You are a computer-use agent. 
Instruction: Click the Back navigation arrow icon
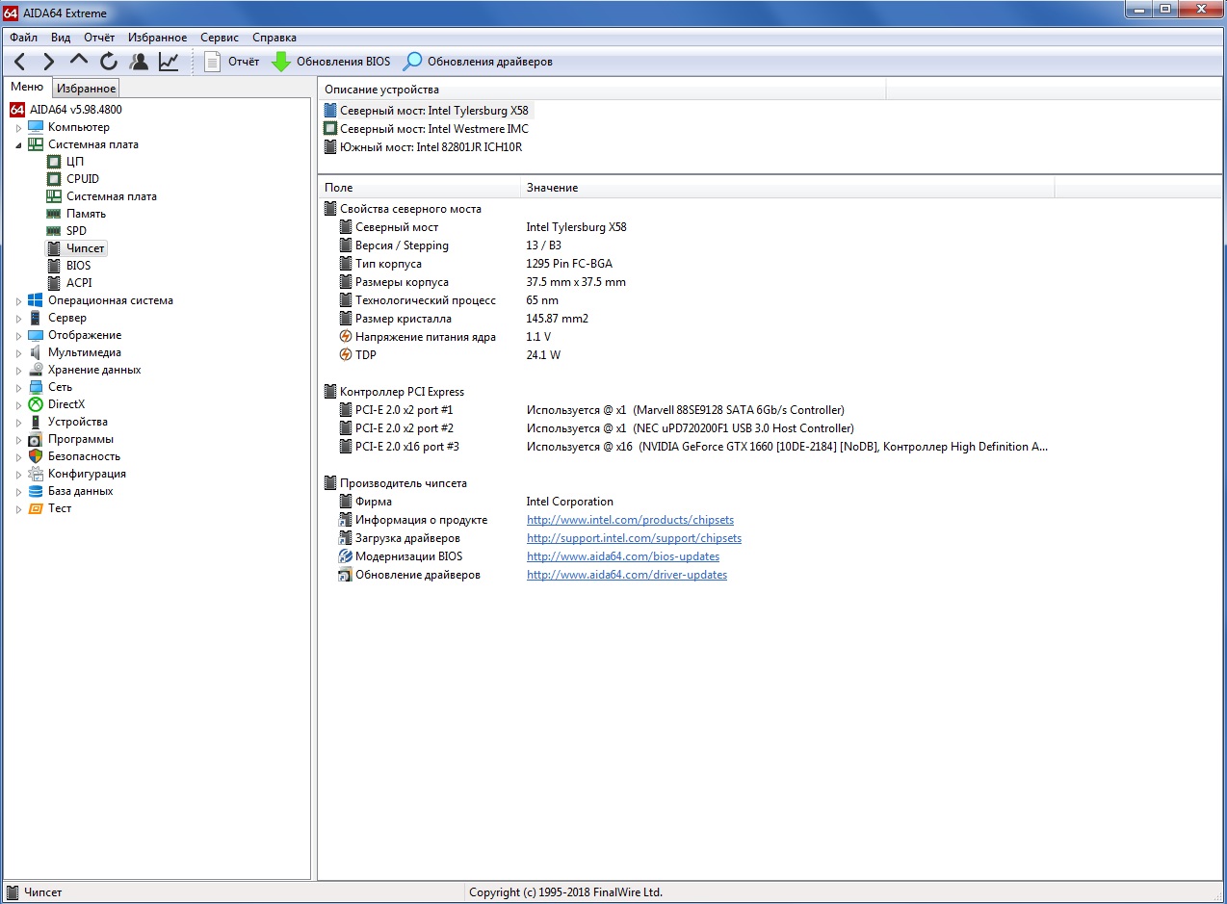click(20, 62)
